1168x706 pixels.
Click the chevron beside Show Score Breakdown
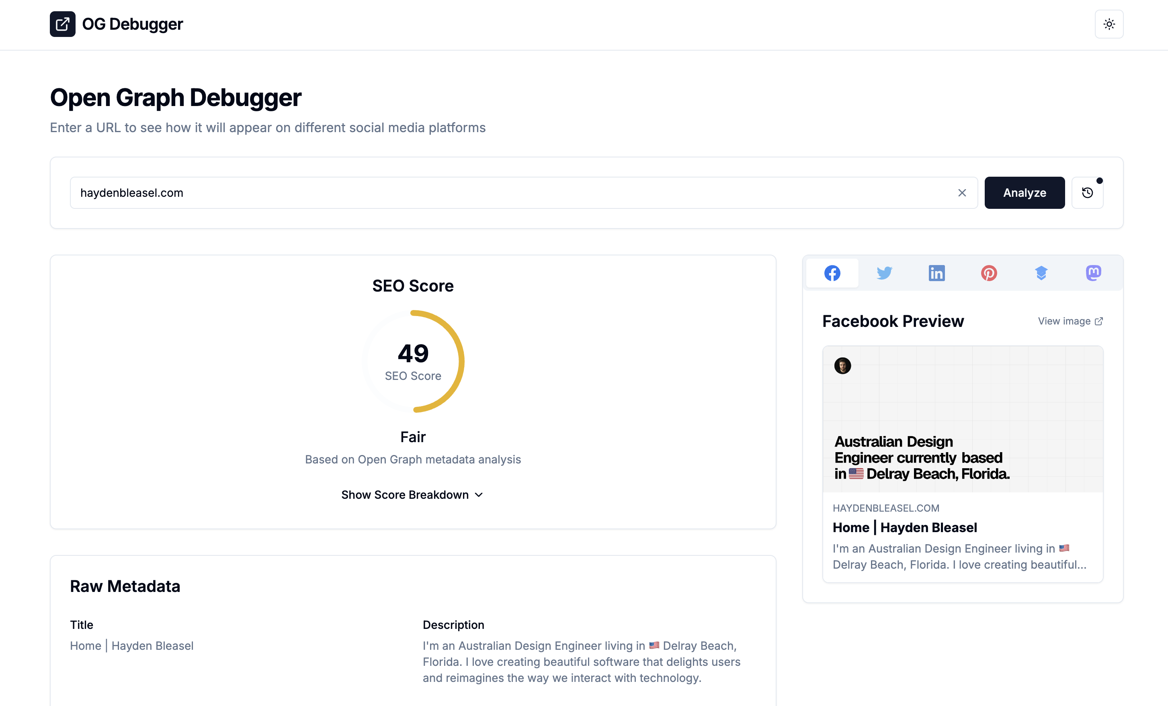(x=479, y=495)
